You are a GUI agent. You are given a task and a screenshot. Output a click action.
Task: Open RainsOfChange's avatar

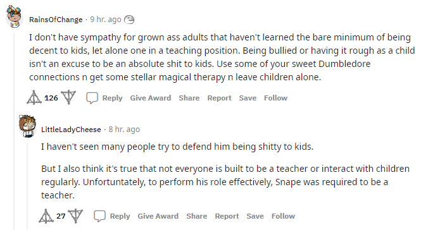tap(15, 16)
